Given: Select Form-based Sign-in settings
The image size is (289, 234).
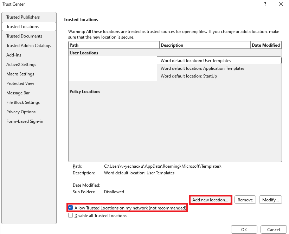Looking at the screenshot, I should pos(25,121).
